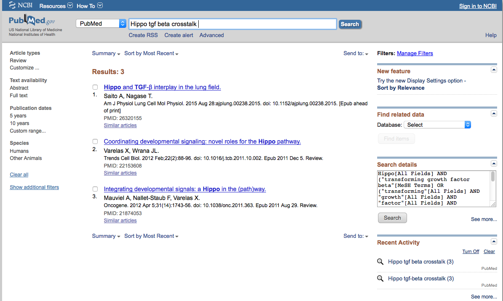
Task: Open bottom Sort by Most Recent dropdown
Action: (x=151, y=236)
